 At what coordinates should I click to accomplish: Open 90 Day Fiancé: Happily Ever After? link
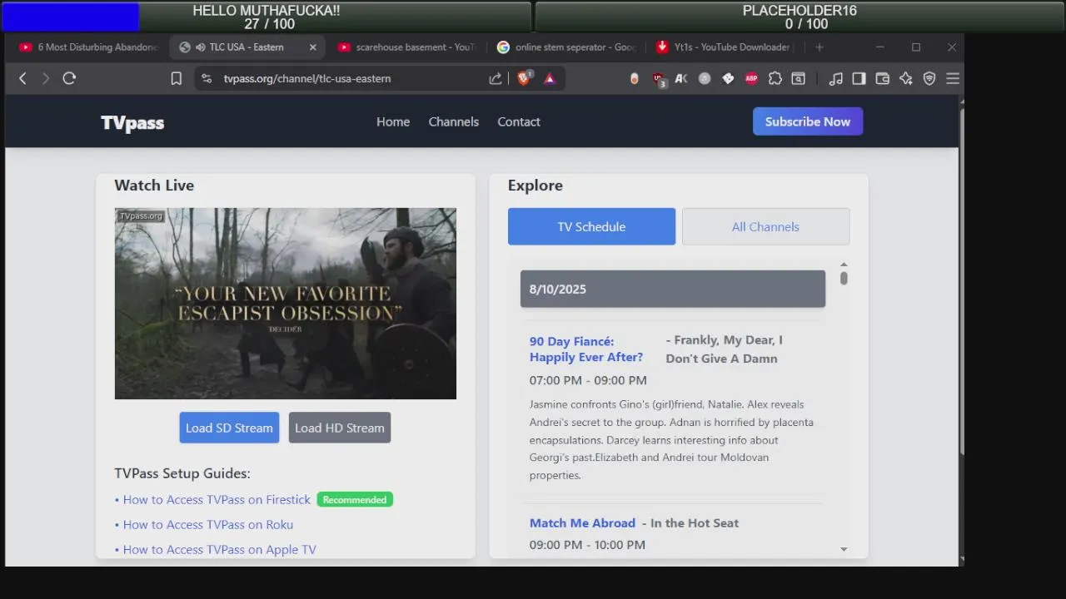point(586,349)
